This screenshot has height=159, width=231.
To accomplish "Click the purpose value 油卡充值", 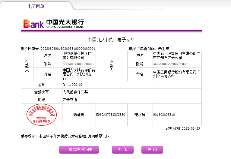I will 70,100.
